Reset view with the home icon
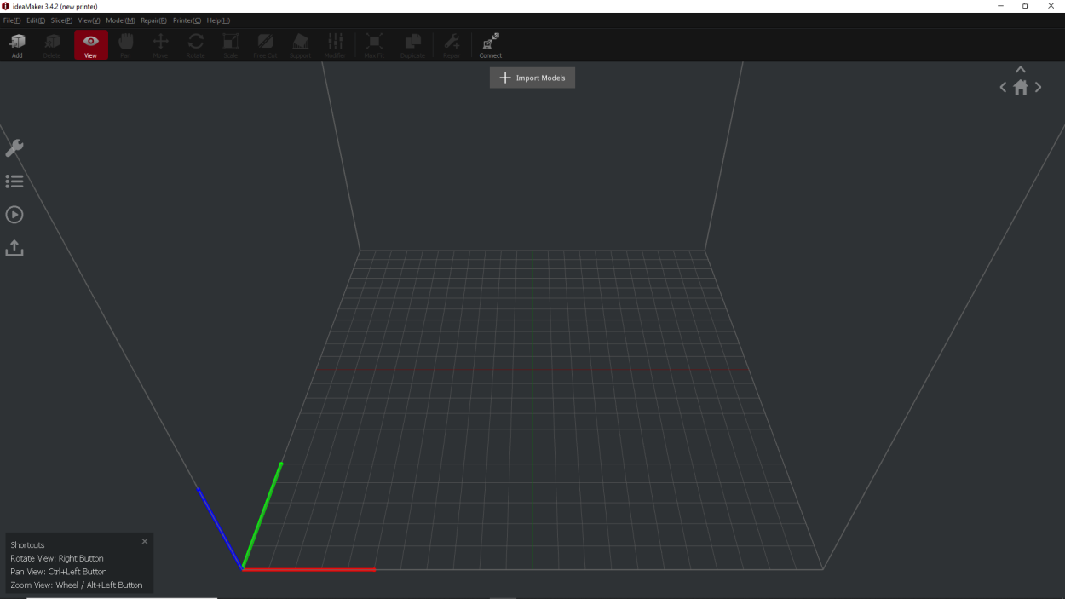 [1021, 87]
